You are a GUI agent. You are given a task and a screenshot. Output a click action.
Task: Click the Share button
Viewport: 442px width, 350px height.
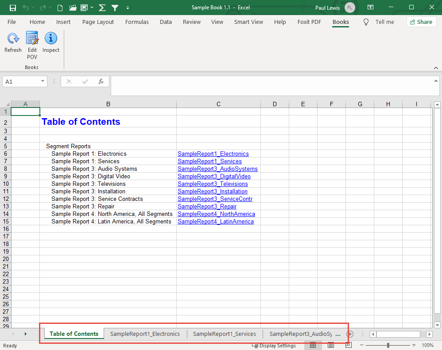(421, 22)
